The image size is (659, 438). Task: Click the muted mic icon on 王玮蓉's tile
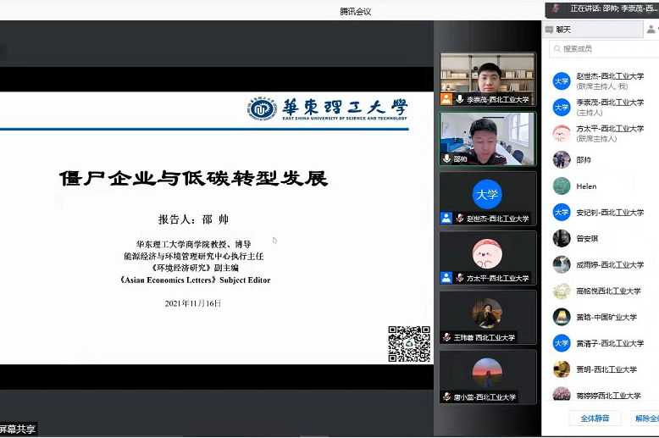(446, 337)
